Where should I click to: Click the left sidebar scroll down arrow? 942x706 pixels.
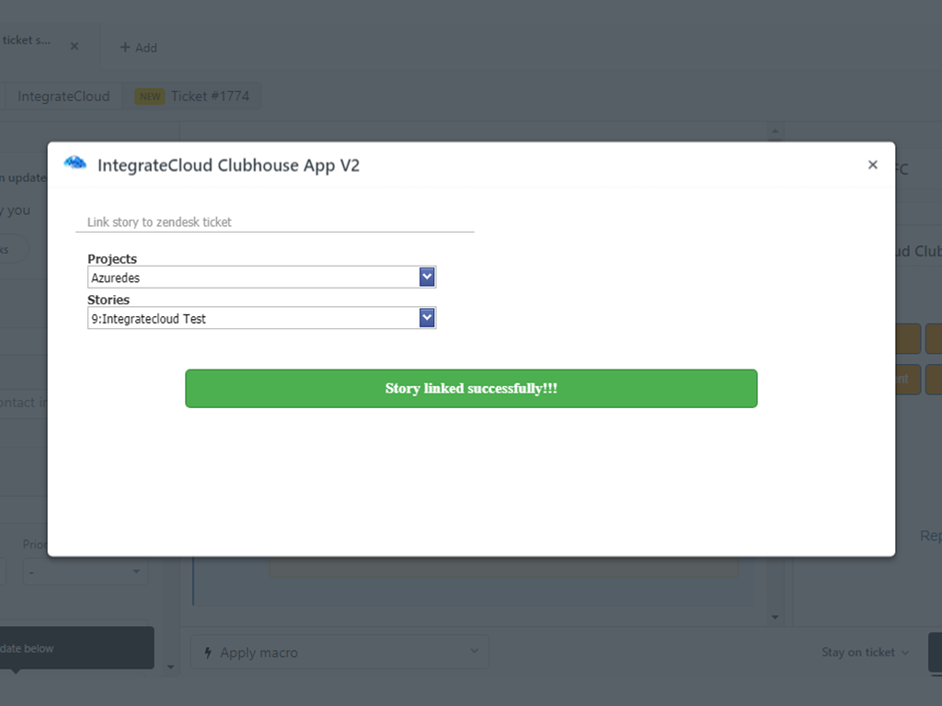(x=170, y=666)
